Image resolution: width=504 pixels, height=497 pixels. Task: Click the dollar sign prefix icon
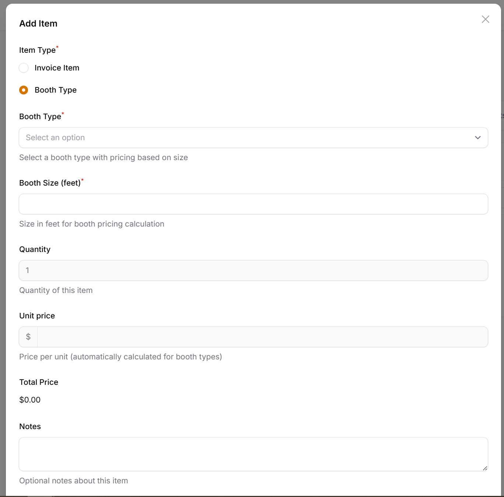(x=28, y=337)
